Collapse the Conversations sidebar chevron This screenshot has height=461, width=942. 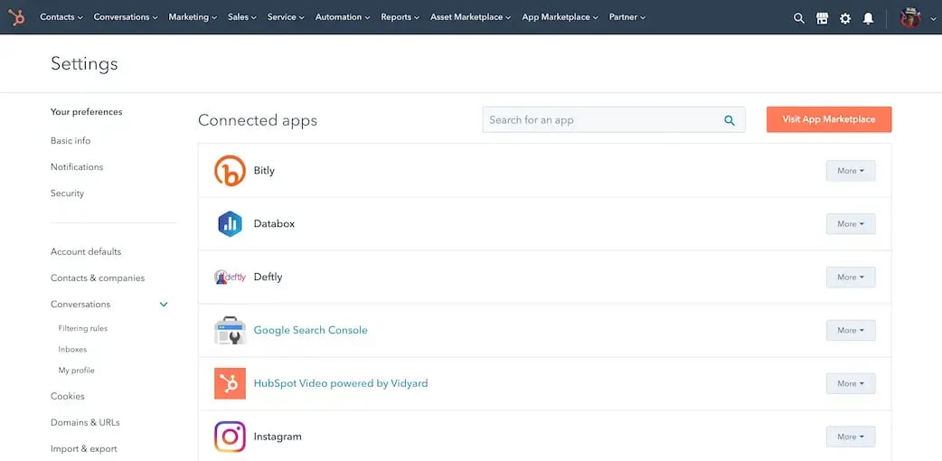click(164, 305)
